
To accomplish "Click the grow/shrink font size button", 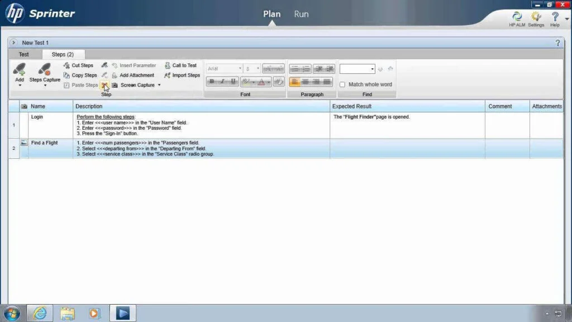I will point(273,69).
